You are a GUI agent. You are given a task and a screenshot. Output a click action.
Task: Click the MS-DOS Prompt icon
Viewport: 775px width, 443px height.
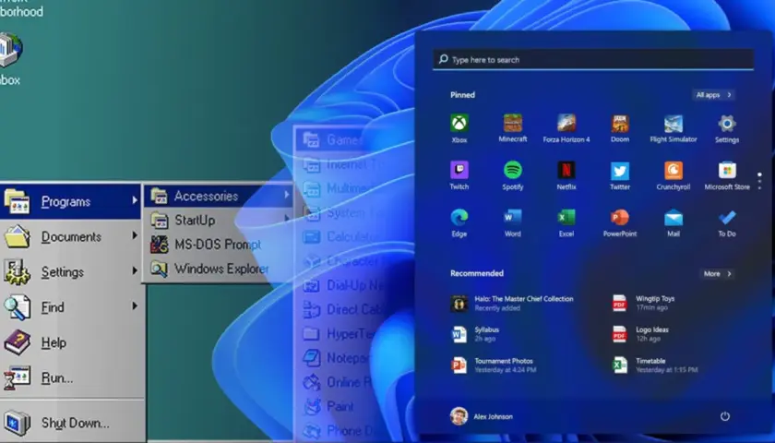pyautogui.click(x=159, y=245)
